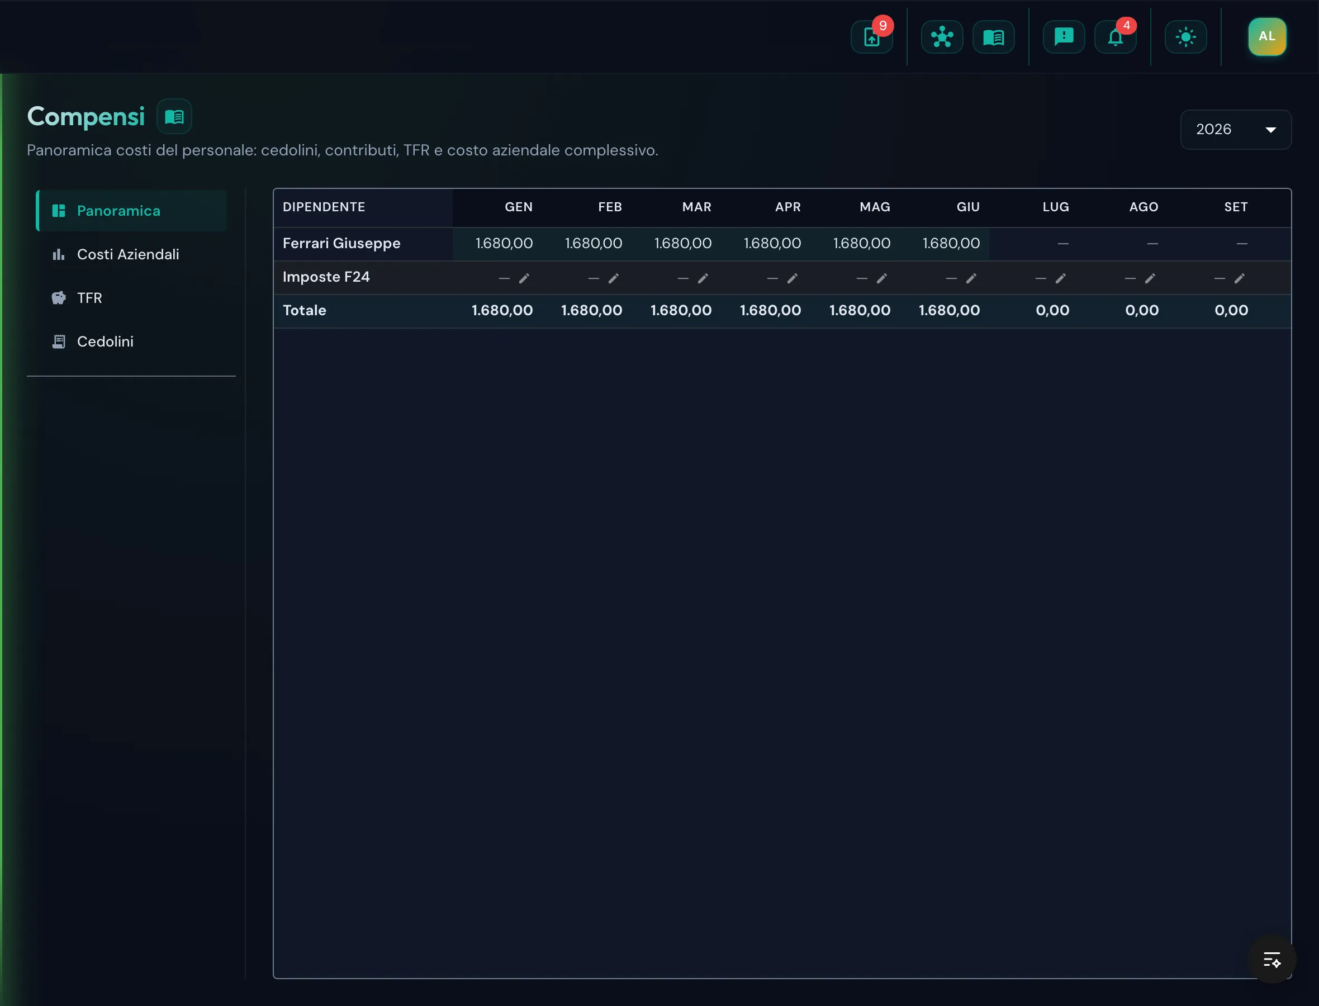Viewport: 1319px width, 1006px height.
Task: Edit Imposte F24 for GEN
Action: click(524, 278)
